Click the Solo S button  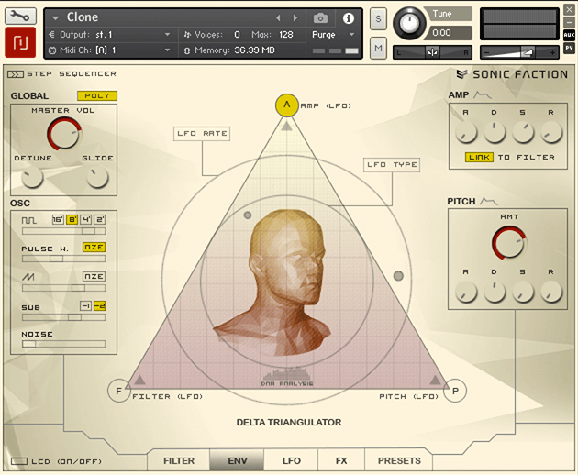pos(378,19)
